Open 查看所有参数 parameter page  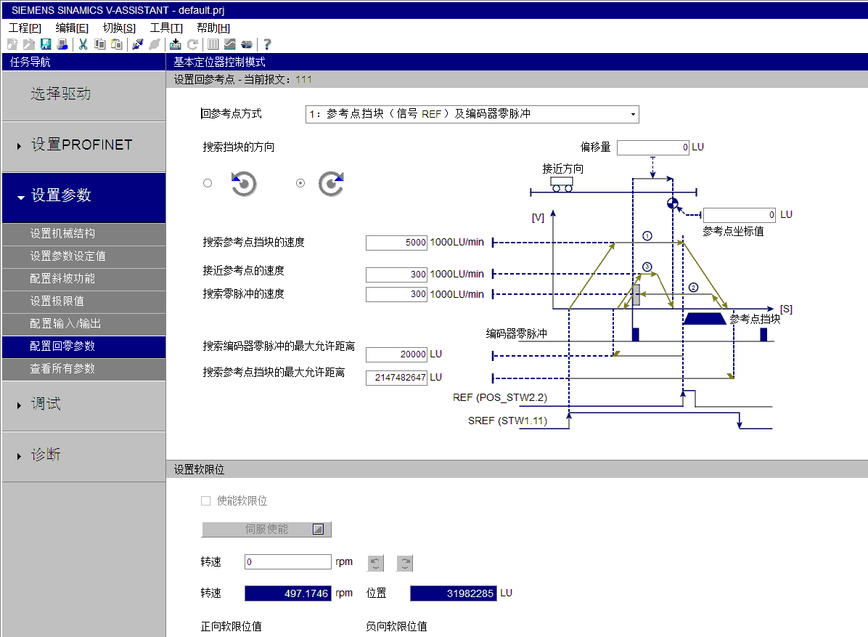(83, 370)
